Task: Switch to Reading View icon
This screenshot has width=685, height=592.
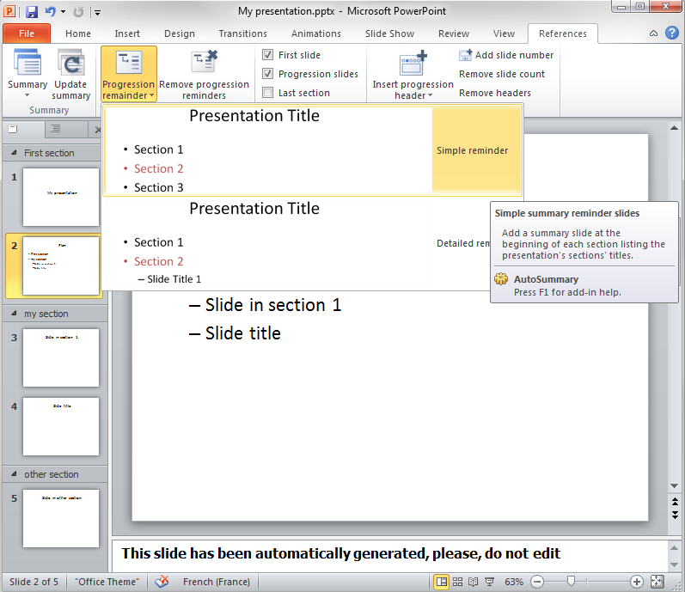Action: coord(473,582)
